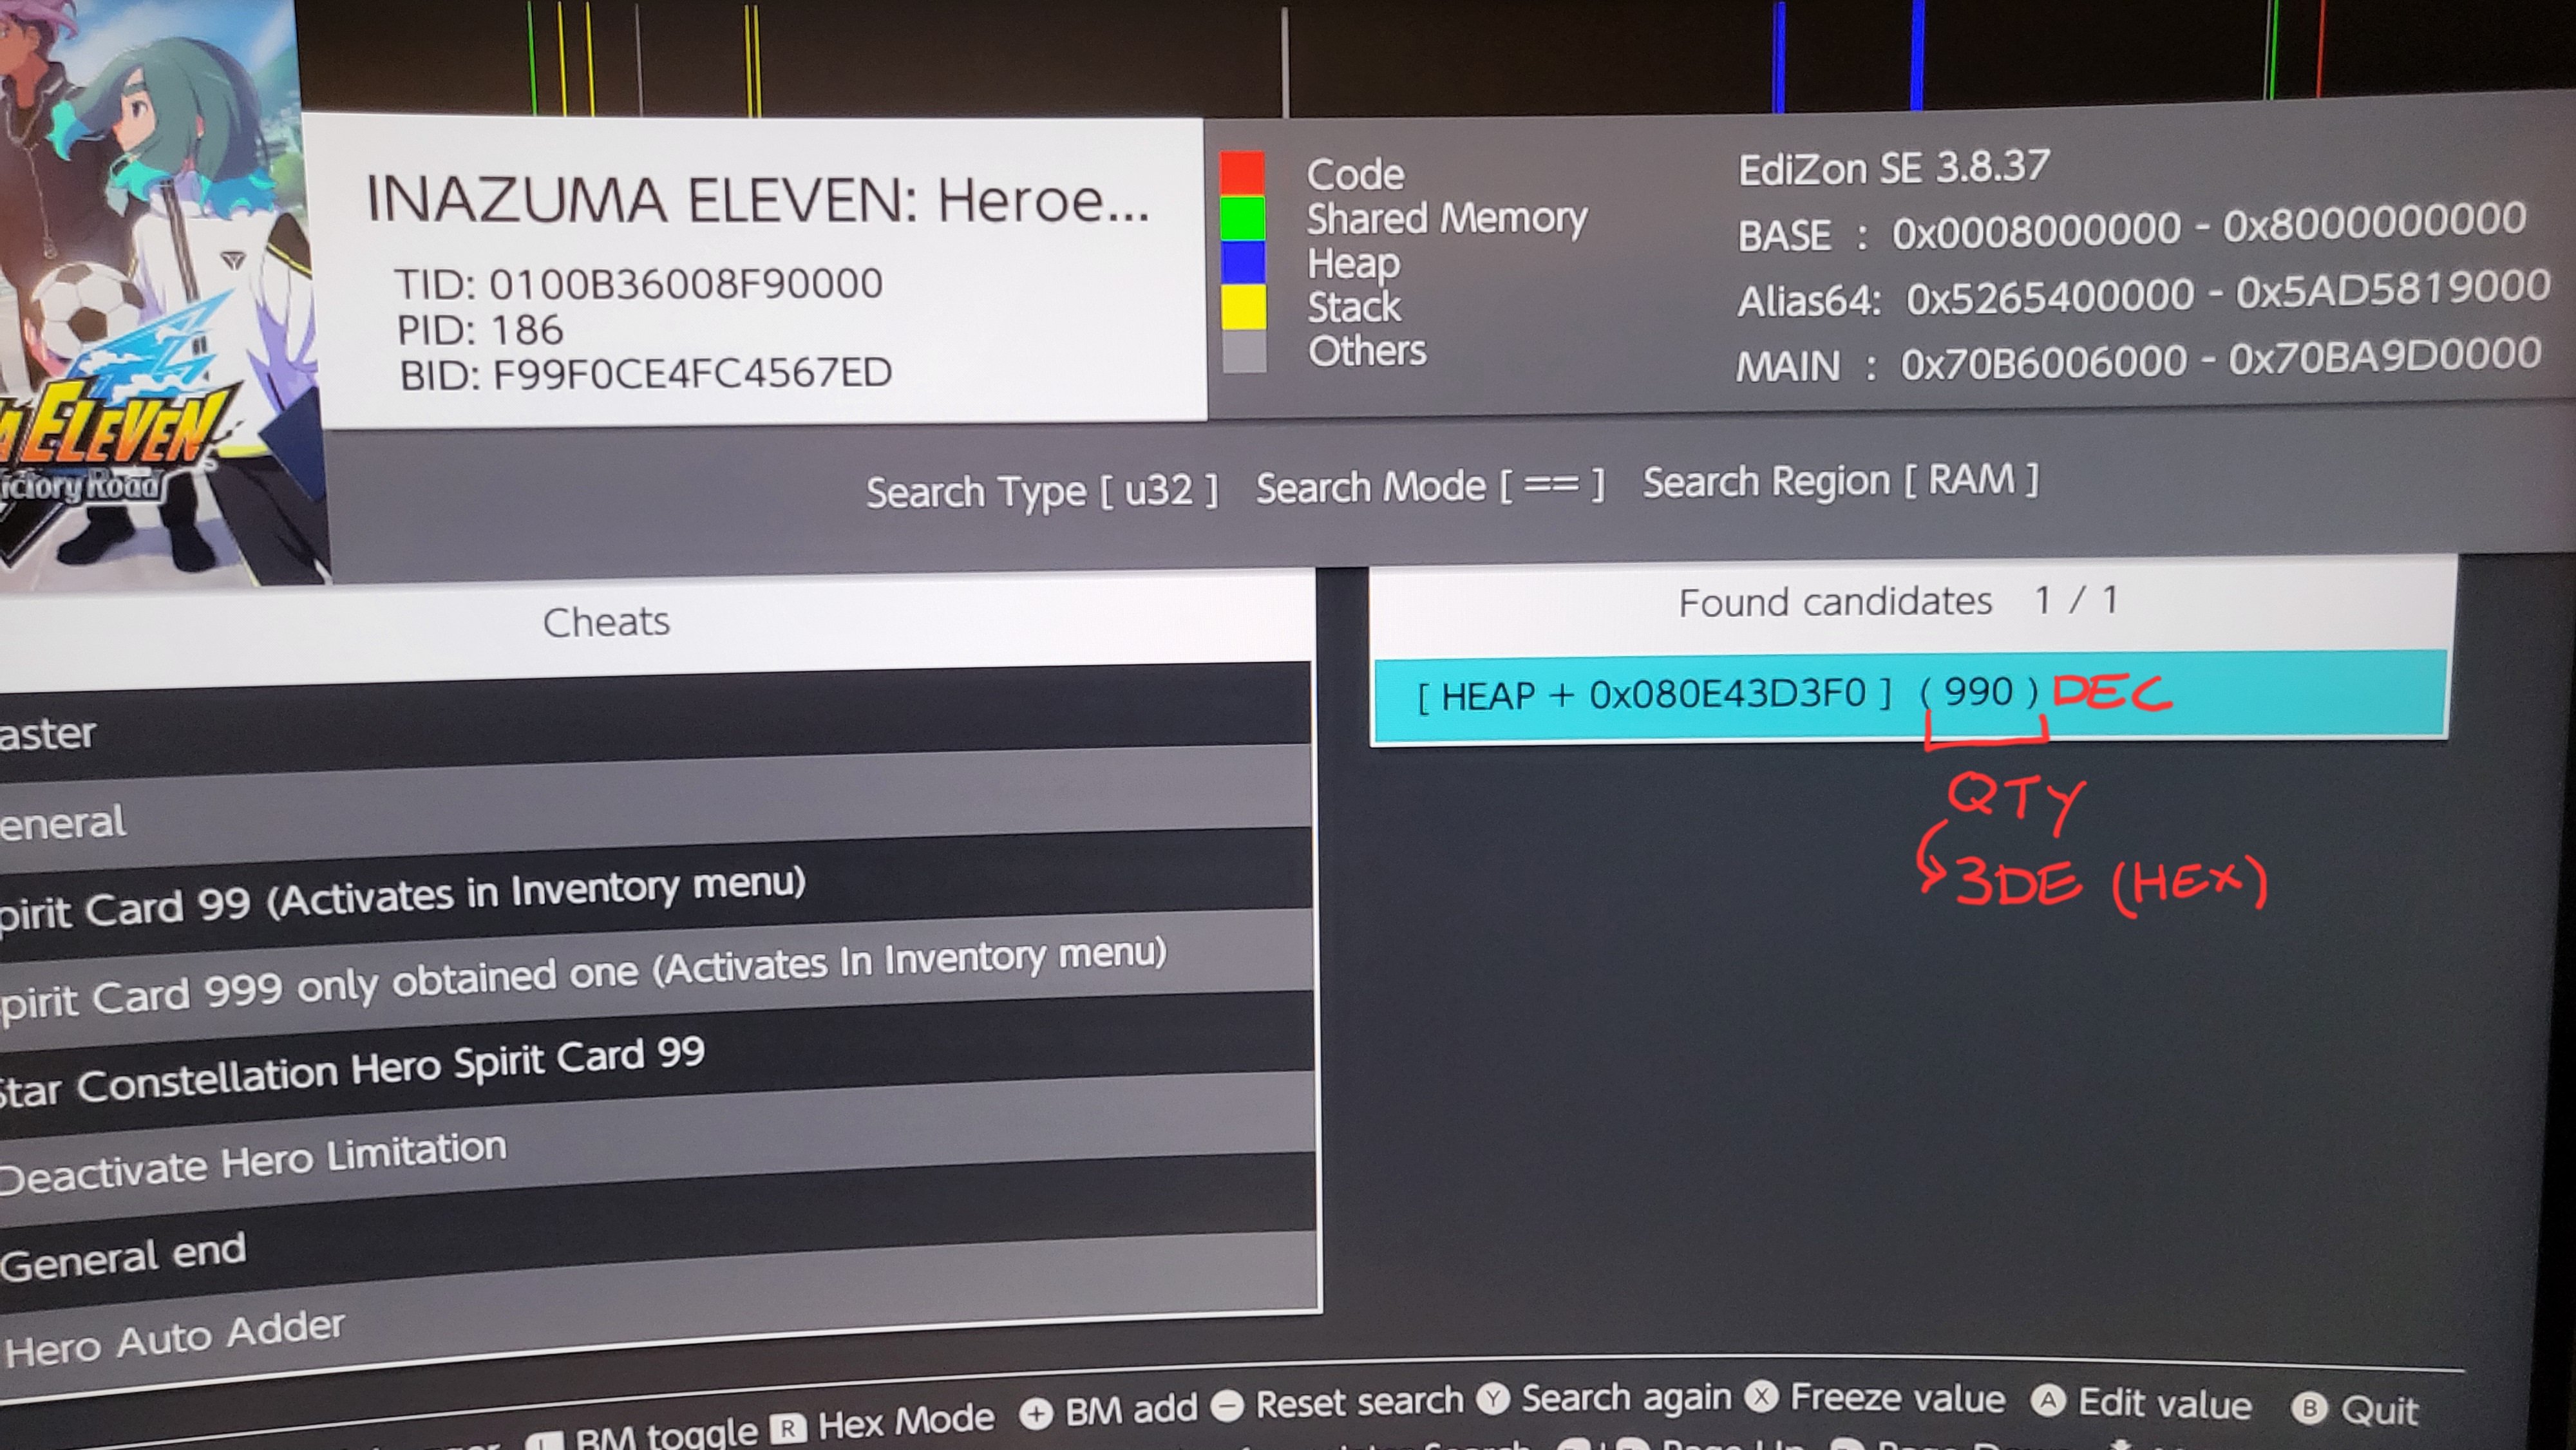Click the "Others" legend label

pos(1368,351)
